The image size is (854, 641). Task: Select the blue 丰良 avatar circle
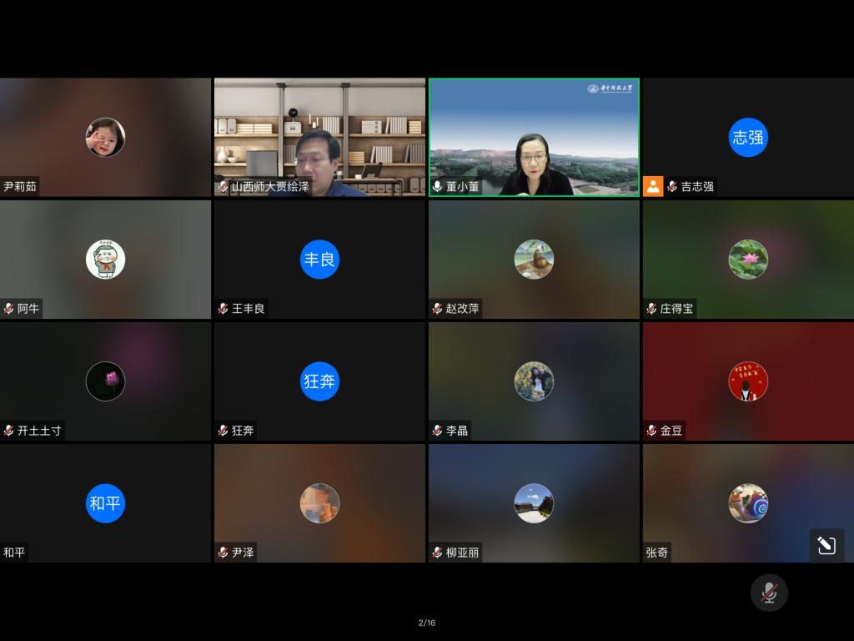319,260
